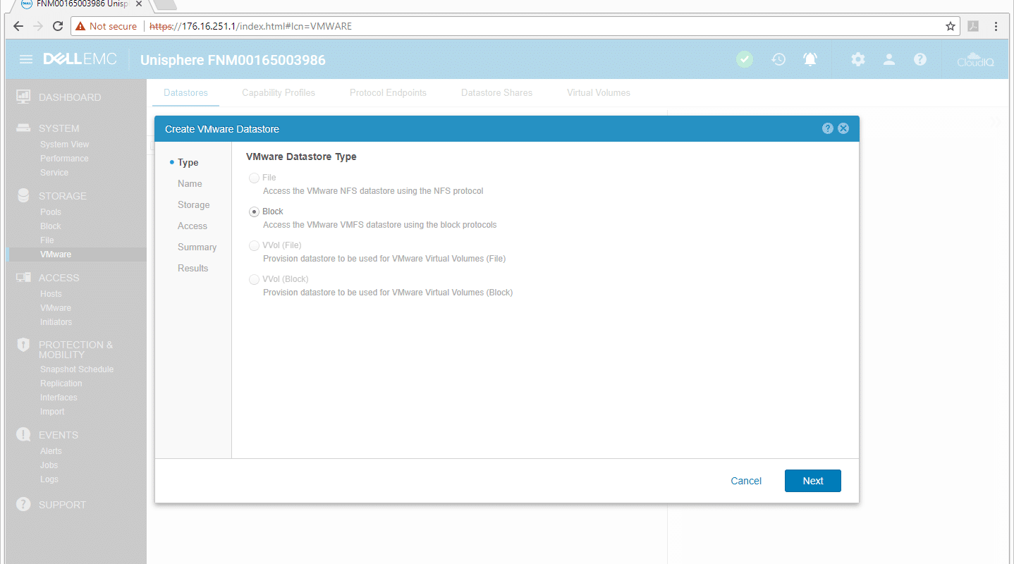Go to the Results wizard step
Viewport: 1014px width, 564px height.
[193, 268]
